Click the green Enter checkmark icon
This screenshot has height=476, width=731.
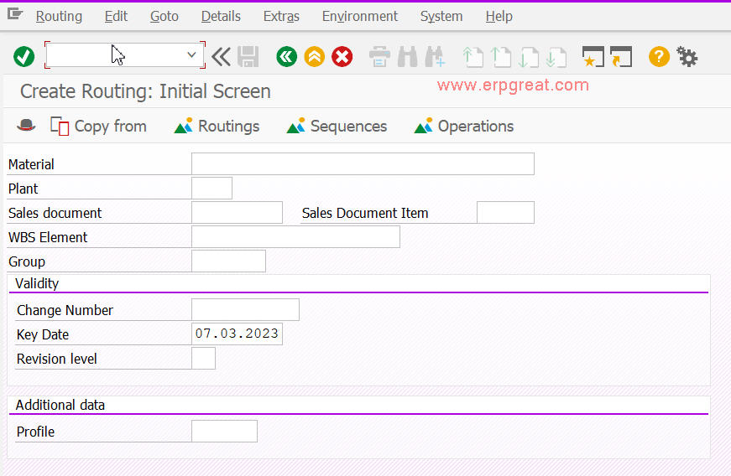23,57
